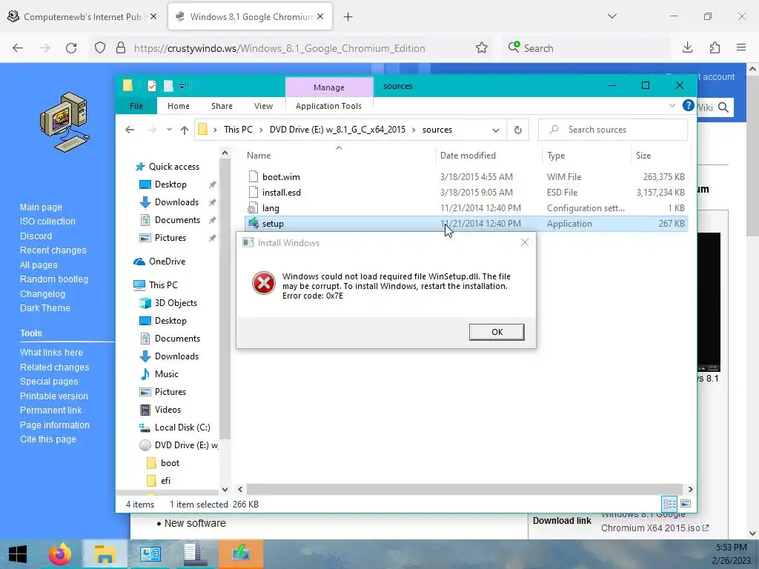759x569 pixels.
Task: Go back in File Explorer navigation
Action: click(x=130, y=130)
